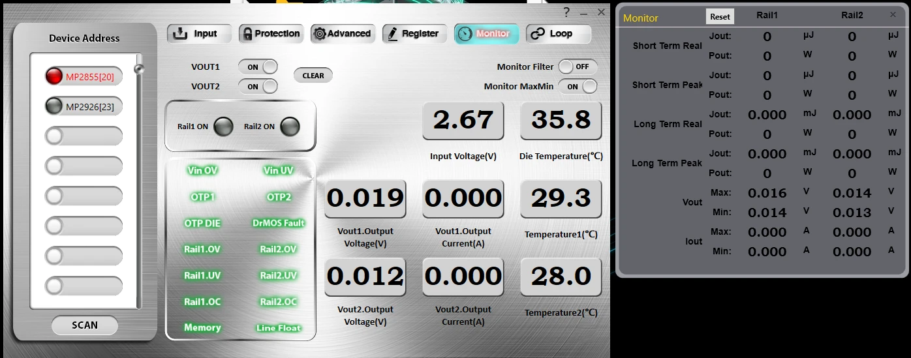Toggle the VOUT1 ON switch

click(x=258, y=67)
